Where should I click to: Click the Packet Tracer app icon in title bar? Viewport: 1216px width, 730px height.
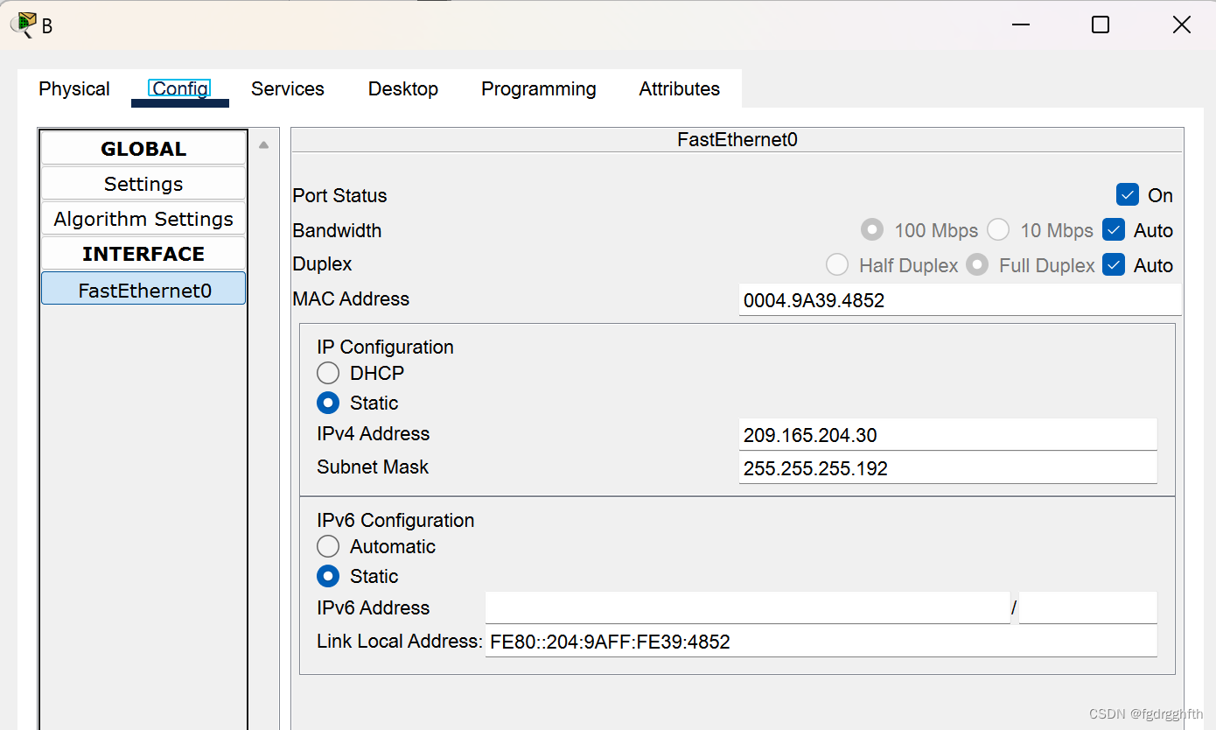[24, 25]
